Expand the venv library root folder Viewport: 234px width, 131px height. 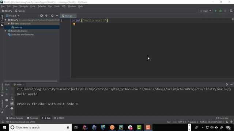[x=9, y=24]
